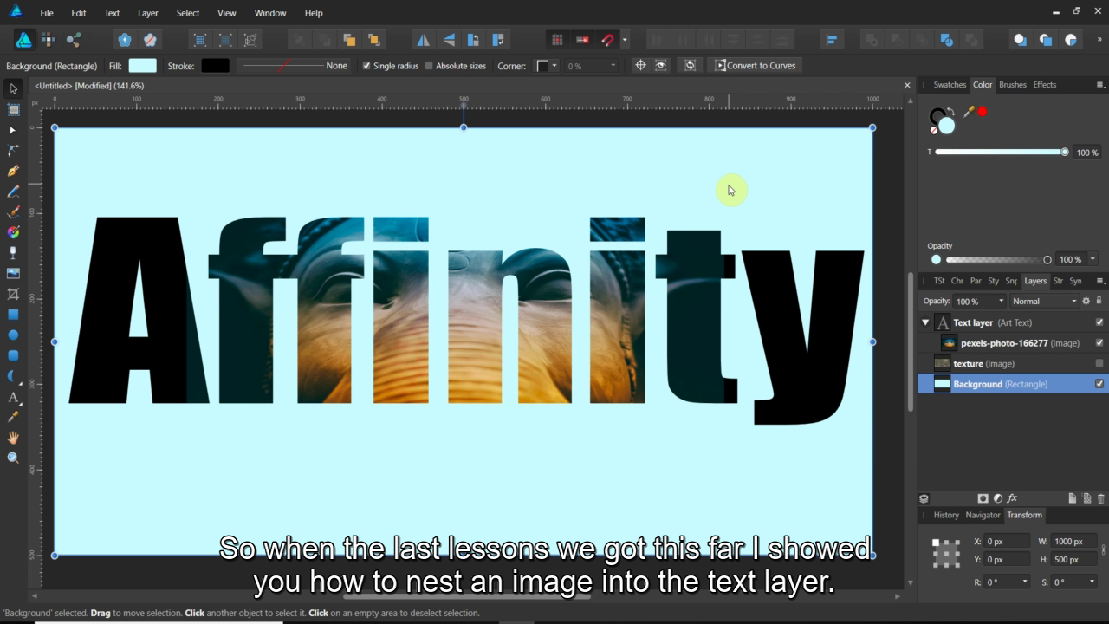1109x624 pixels.
Task: Select the Node tool
Action: (13, 130)
